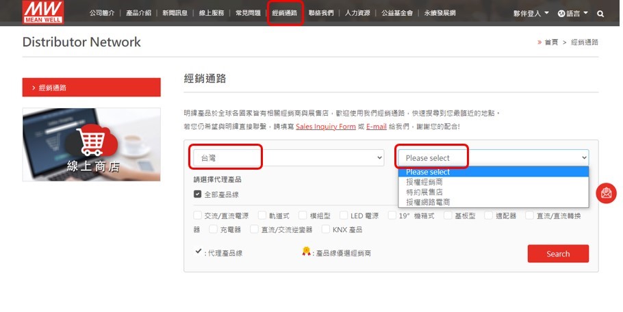This screenshot has width=623, height=312.
Task: Expand the 台灣 country dropdown
Action: pyautogui.click(x=288, y=158)
